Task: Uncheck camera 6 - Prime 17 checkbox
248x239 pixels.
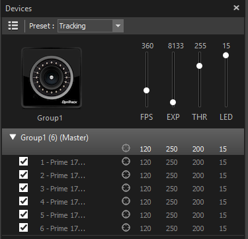Action: pyautogui.click(x=23, y=228)
